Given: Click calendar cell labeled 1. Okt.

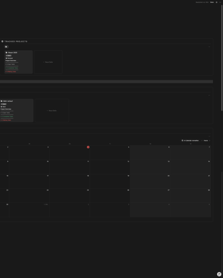Looking at the screenshot, I should (29, 210).
